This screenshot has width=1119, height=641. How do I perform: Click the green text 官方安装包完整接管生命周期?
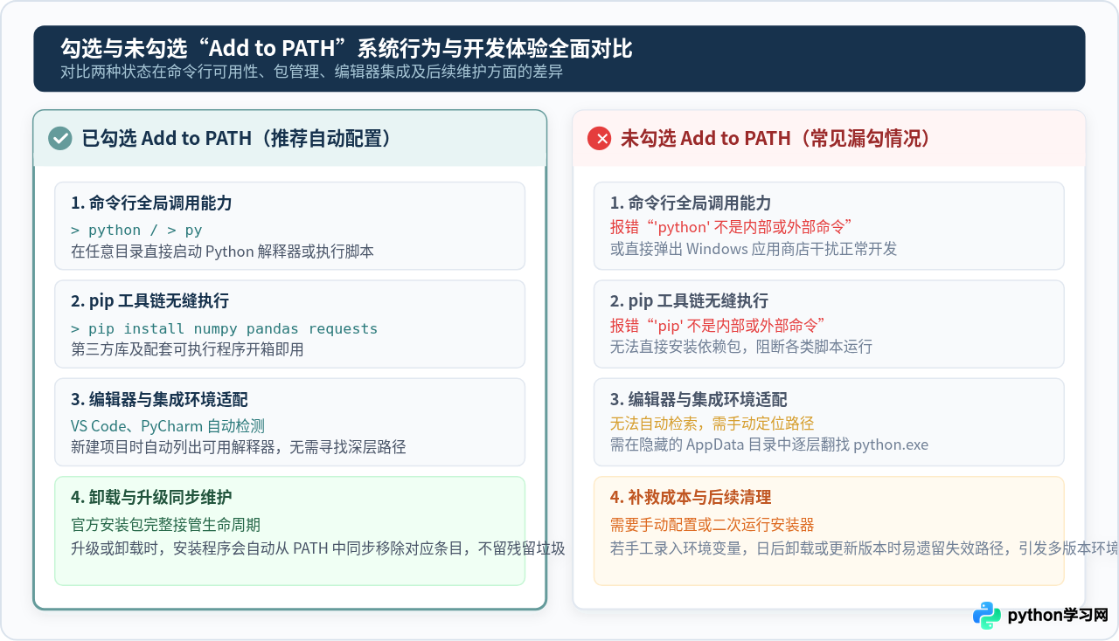point(166,525)
